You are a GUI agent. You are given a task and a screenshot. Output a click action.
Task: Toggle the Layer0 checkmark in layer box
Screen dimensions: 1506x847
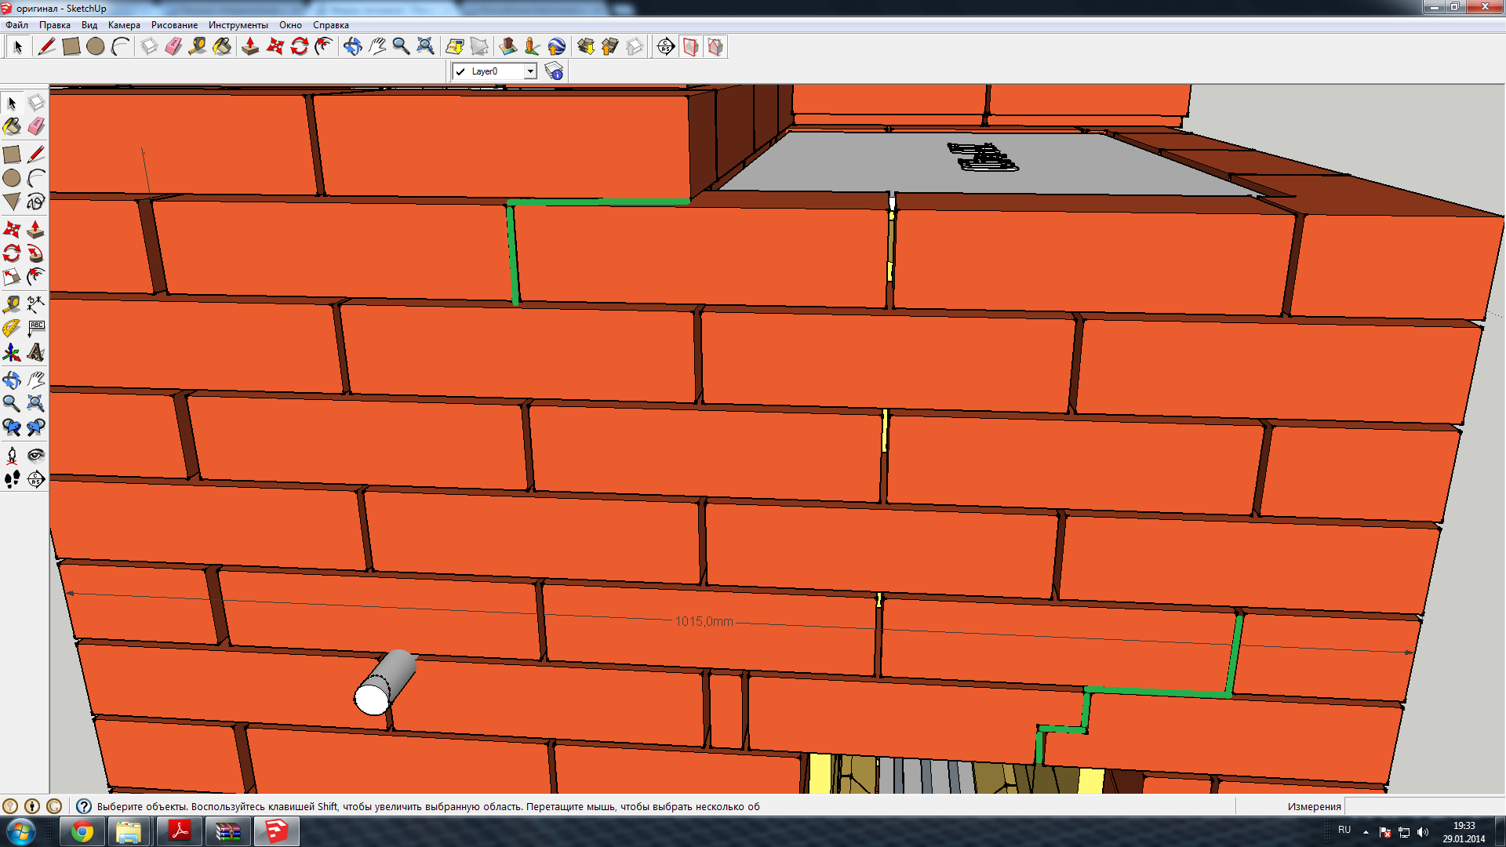coord(460,71)
